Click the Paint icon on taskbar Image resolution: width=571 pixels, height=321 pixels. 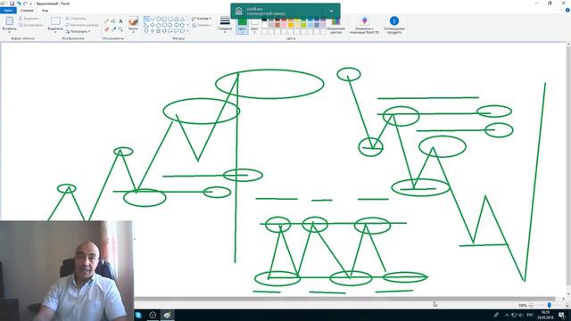tap(167, 315)
